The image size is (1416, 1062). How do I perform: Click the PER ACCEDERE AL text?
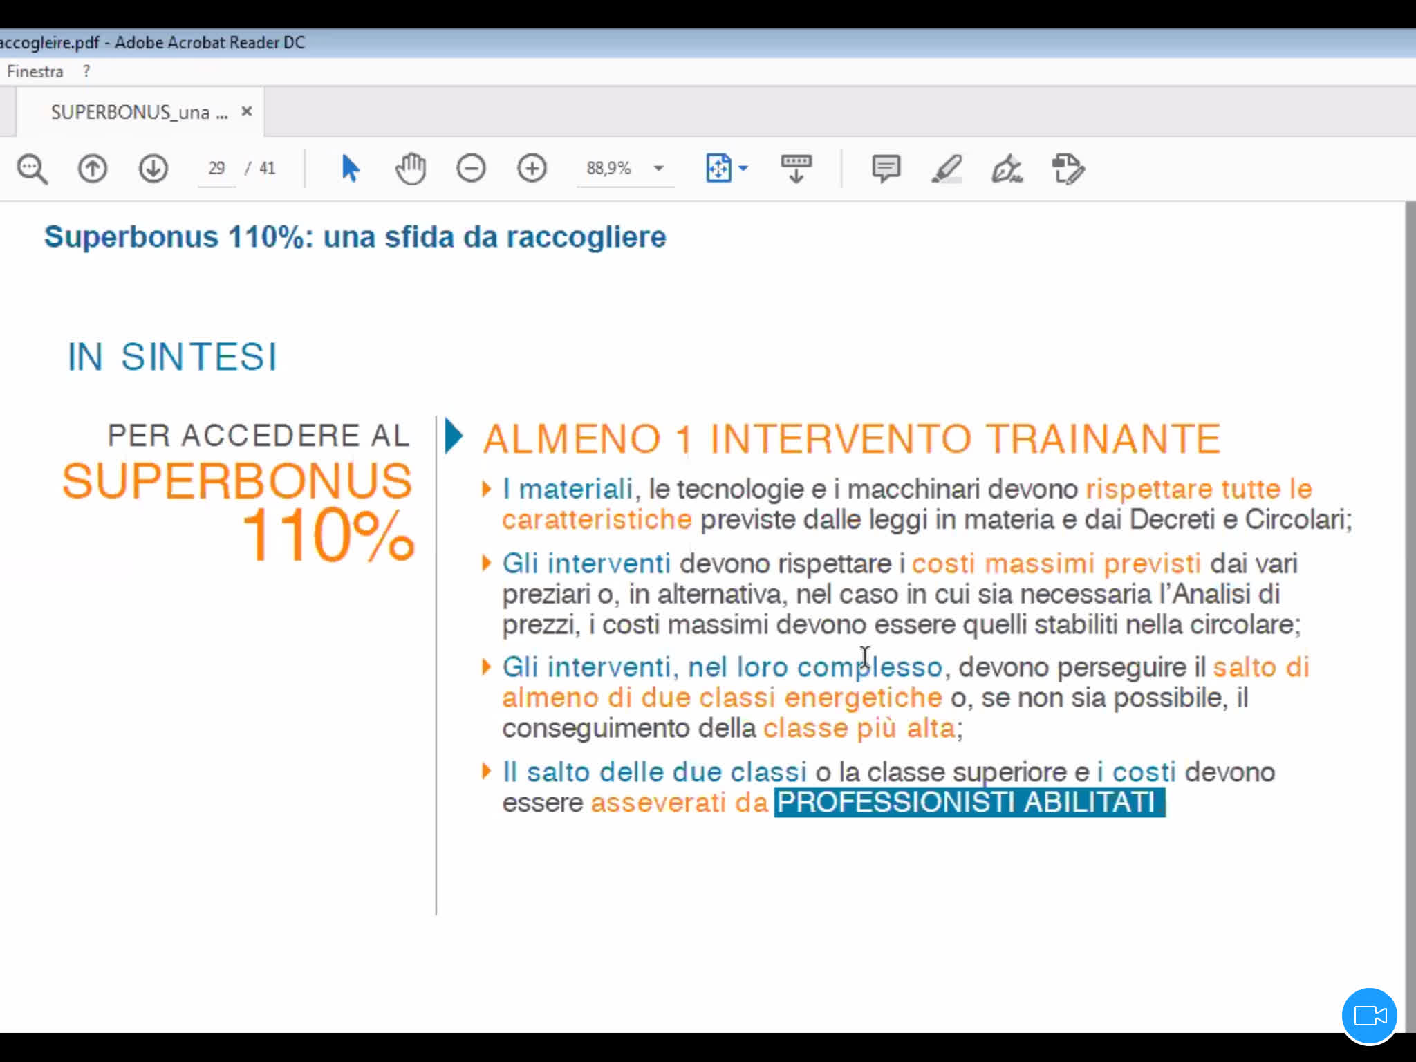[x=259, y=436]
